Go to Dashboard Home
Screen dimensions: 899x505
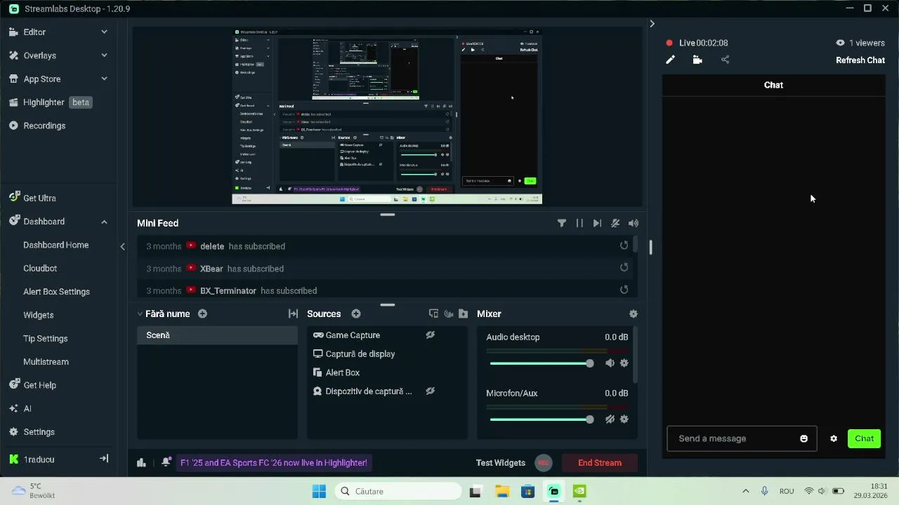56,245
